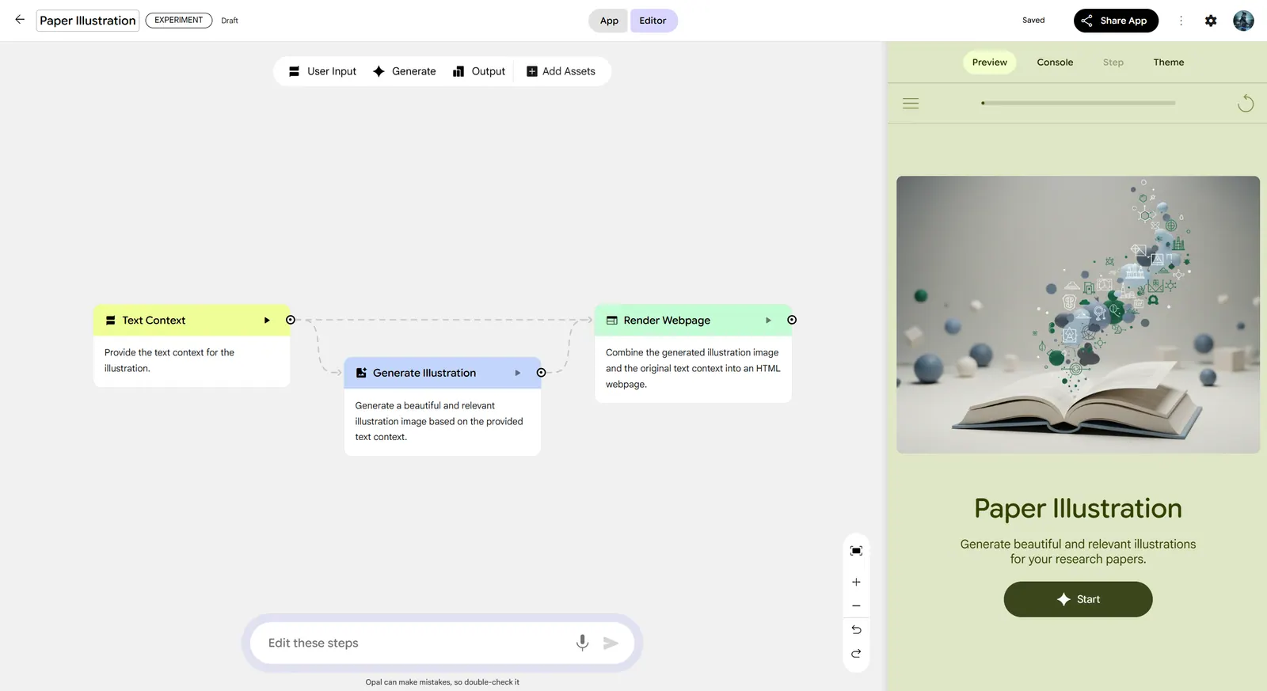Open the Theme tab

[x=1168, y=63]
